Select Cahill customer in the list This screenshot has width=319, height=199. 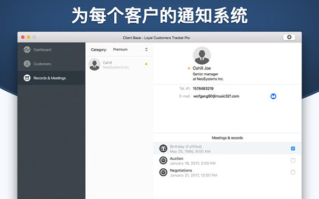point(120,65)
